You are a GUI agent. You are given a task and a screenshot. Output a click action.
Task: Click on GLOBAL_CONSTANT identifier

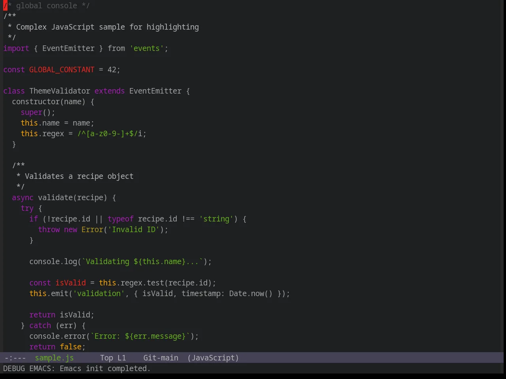(62, 69)
